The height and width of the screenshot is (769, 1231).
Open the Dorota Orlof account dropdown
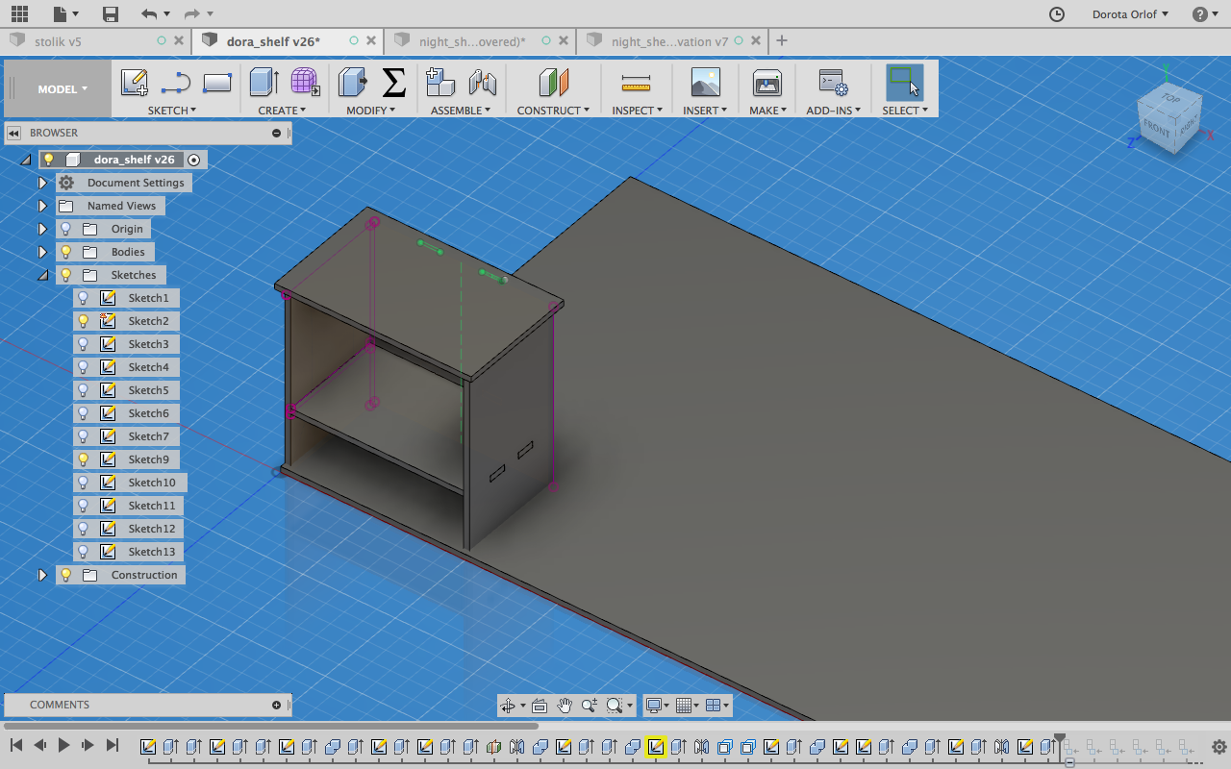coord(1130,14)
